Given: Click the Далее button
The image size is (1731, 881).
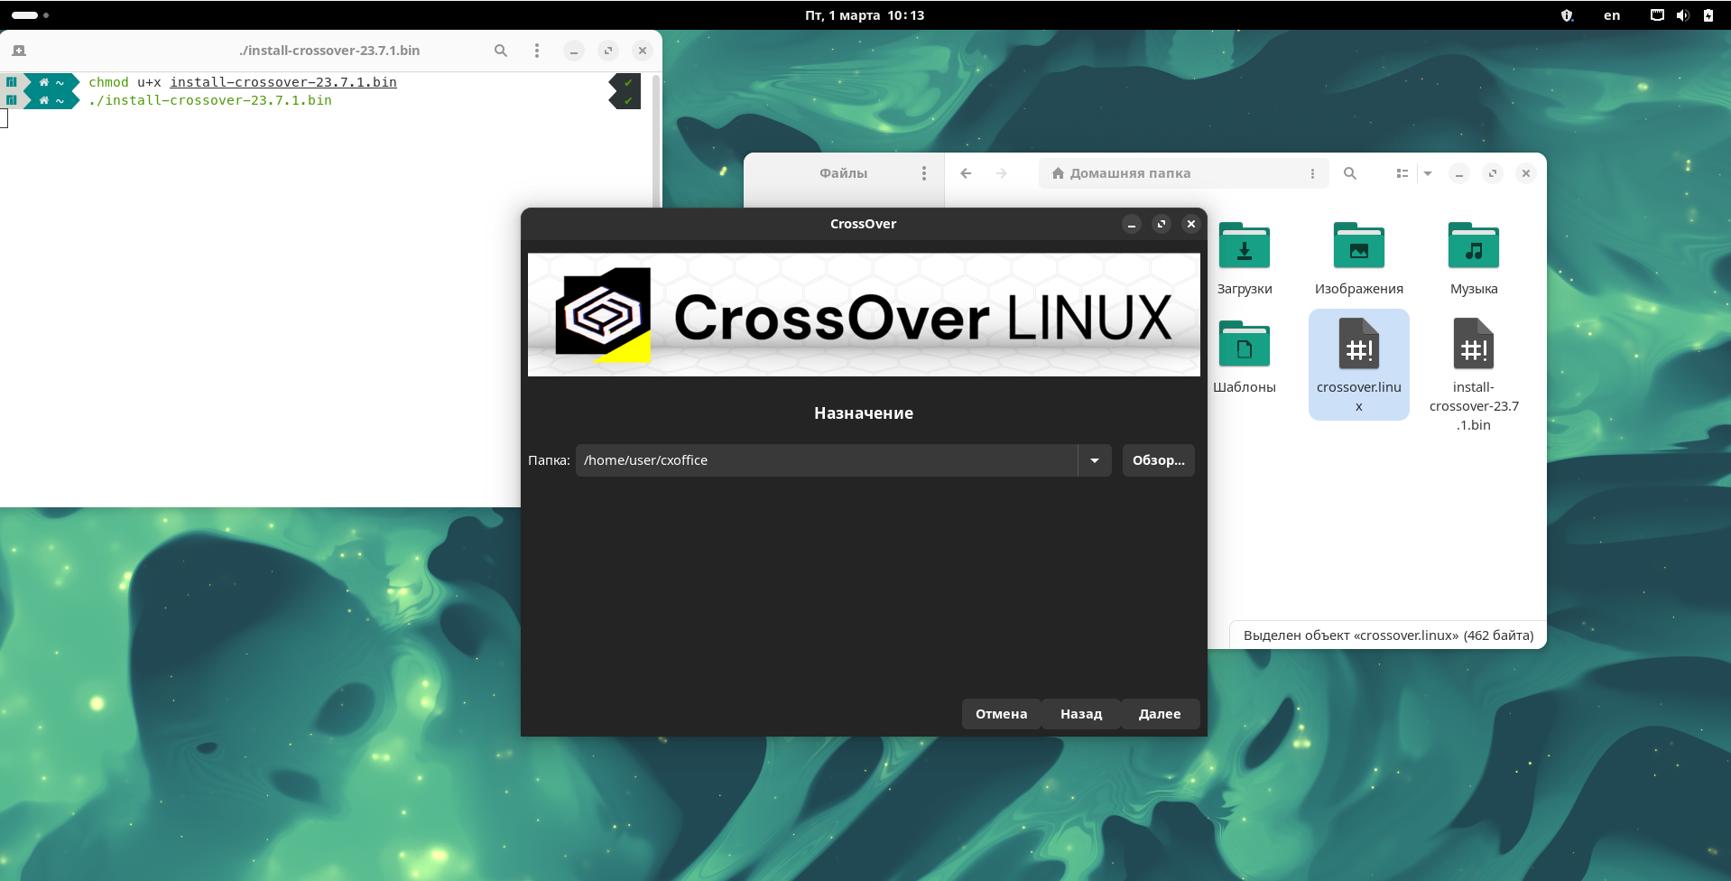Looking at the screenshot, I should click(x=1159, y=714).
